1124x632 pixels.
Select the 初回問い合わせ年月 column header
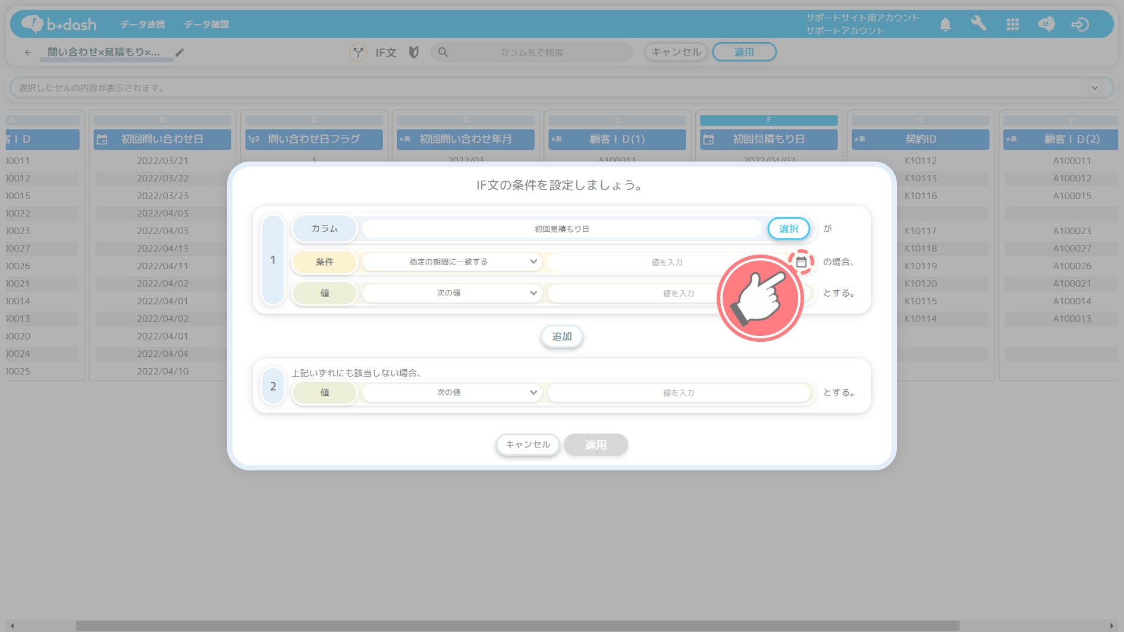[x=466, y=139]
